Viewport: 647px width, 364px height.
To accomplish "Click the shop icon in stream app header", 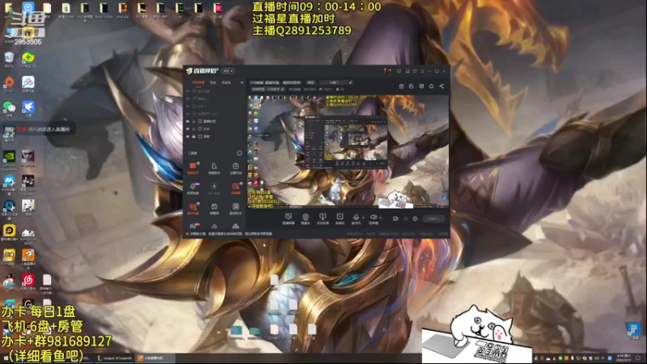I will click(x=401, y=87).
